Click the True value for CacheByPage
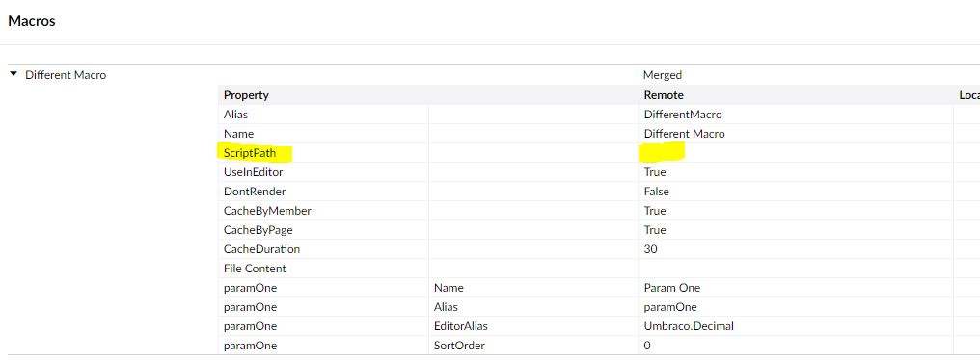This screenshot has width=980, height=360. click(655, 230)
